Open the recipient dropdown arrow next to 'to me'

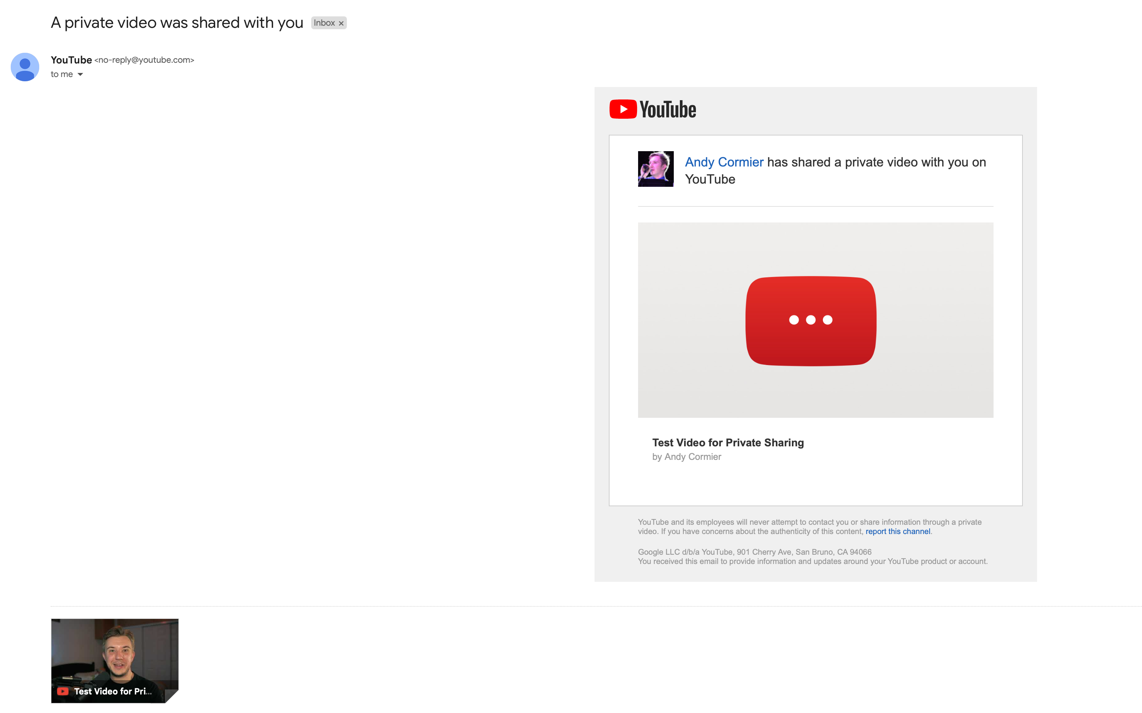click(80, 74)
